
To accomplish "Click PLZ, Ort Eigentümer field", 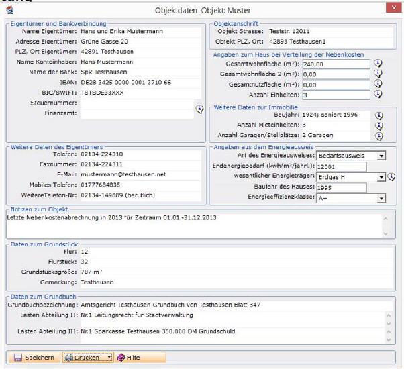I will point(140,52).
